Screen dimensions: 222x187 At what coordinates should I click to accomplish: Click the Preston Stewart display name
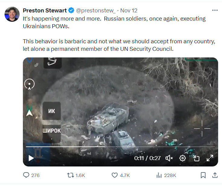coord(45,11)
